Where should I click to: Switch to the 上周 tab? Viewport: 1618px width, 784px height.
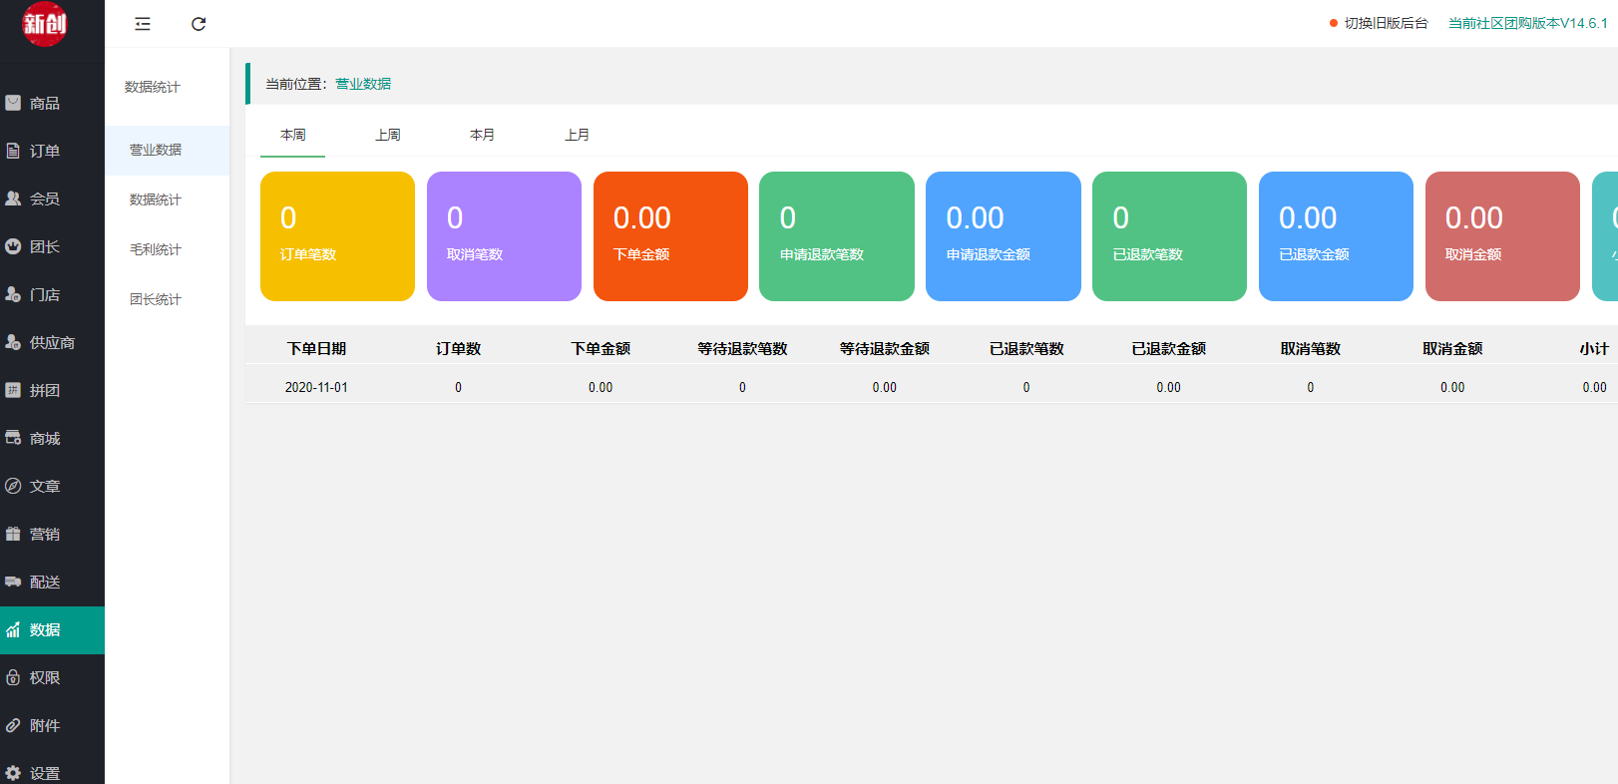(x=388, y=135)
